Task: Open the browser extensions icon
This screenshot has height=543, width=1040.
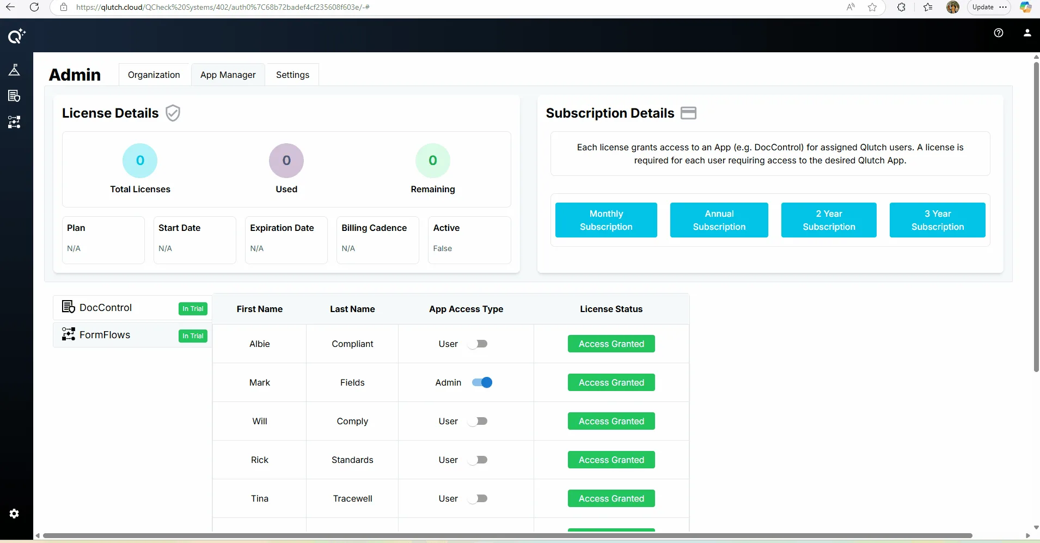Action: (902, 7)
